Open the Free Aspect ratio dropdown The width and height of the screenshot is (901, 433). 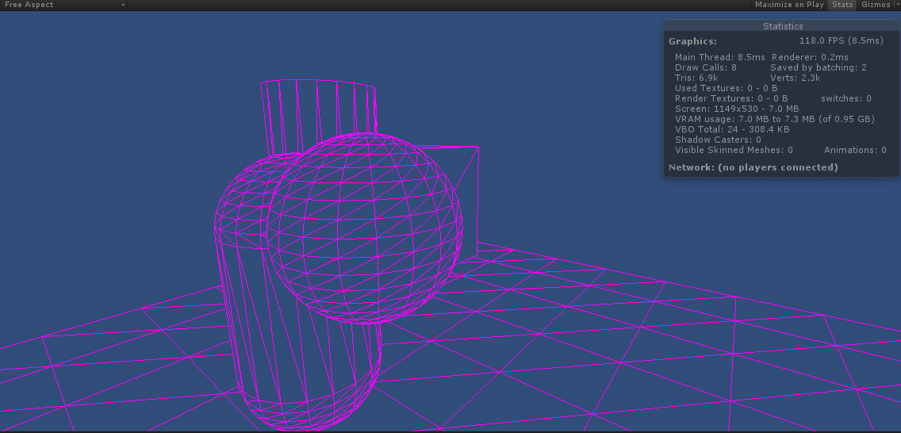(x=63, y=6)
